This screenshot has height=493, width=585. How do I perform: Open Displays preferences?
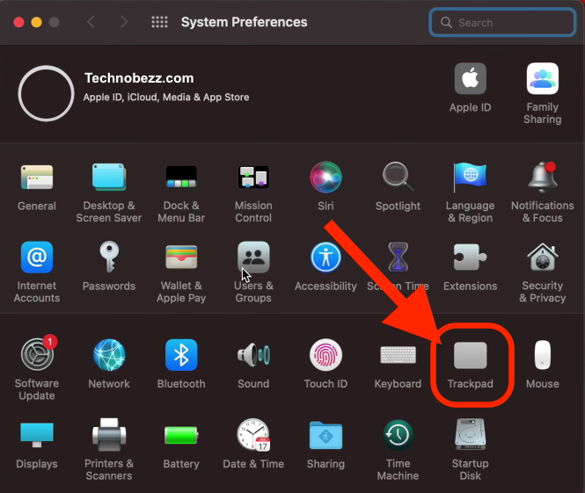37,435
